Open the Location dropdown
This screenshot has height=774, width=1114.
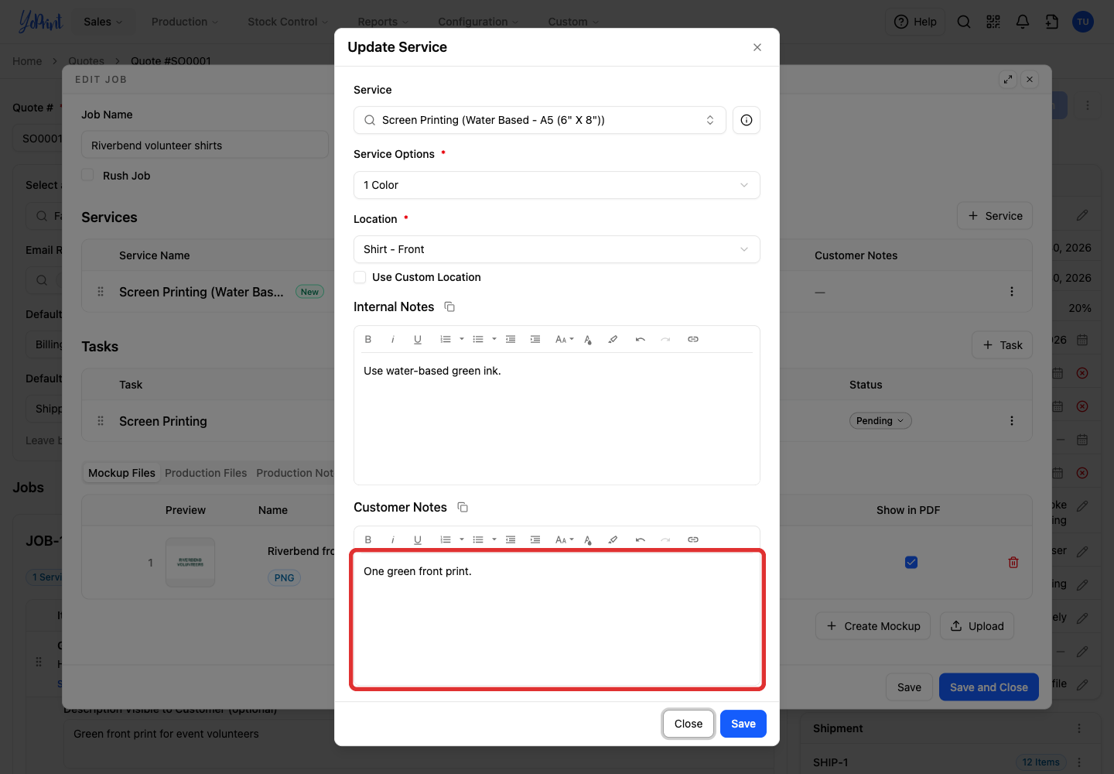coord(557,249)
